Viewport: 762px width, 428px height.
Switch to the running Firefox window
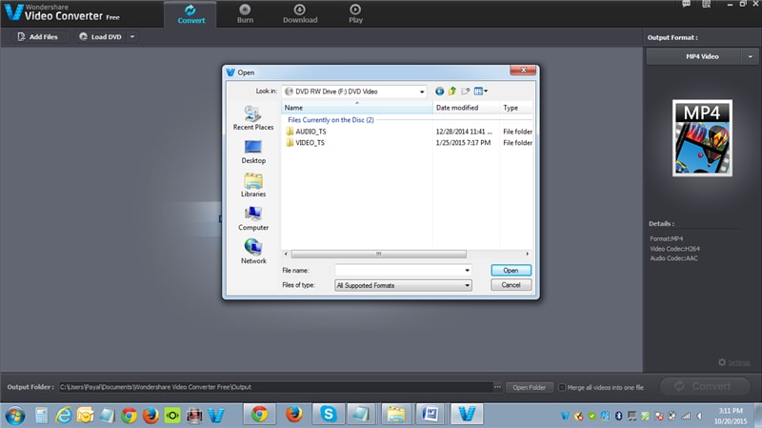pyautogui.click(x=293, y=415)
